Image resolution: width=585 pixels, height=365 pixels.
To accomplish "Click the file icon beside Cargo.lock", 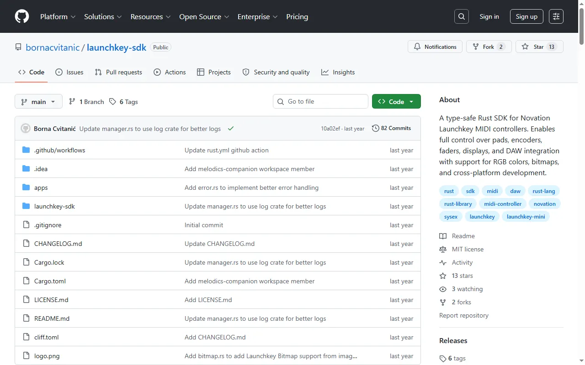I will (x=26, y=262).
